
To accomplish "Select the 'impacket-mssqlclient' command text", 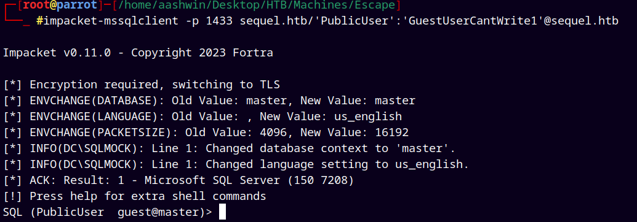I will click(111, 21).
